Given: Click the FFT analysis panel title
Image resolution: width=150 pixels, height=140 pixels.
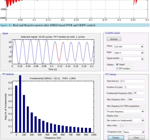Looking at the screenshot, I should (x=8, y=74).
